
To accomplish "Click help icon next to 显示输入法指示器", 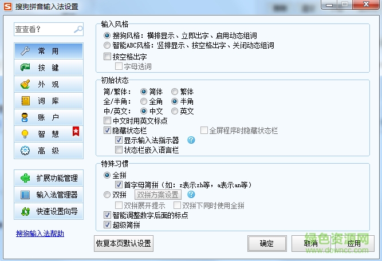I will click(x=191, y=140).
